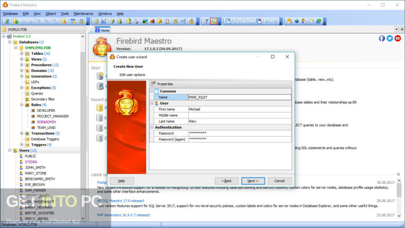
Task: Click the database script execute icon with green arrow
Action: 120,22
